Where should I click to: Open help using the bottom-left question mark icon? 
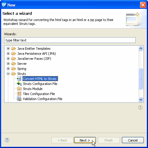(7, 140)
